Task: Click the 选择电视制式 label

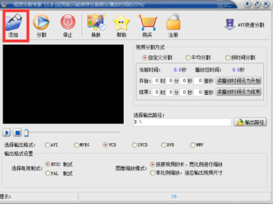Action: coord(27,168)
